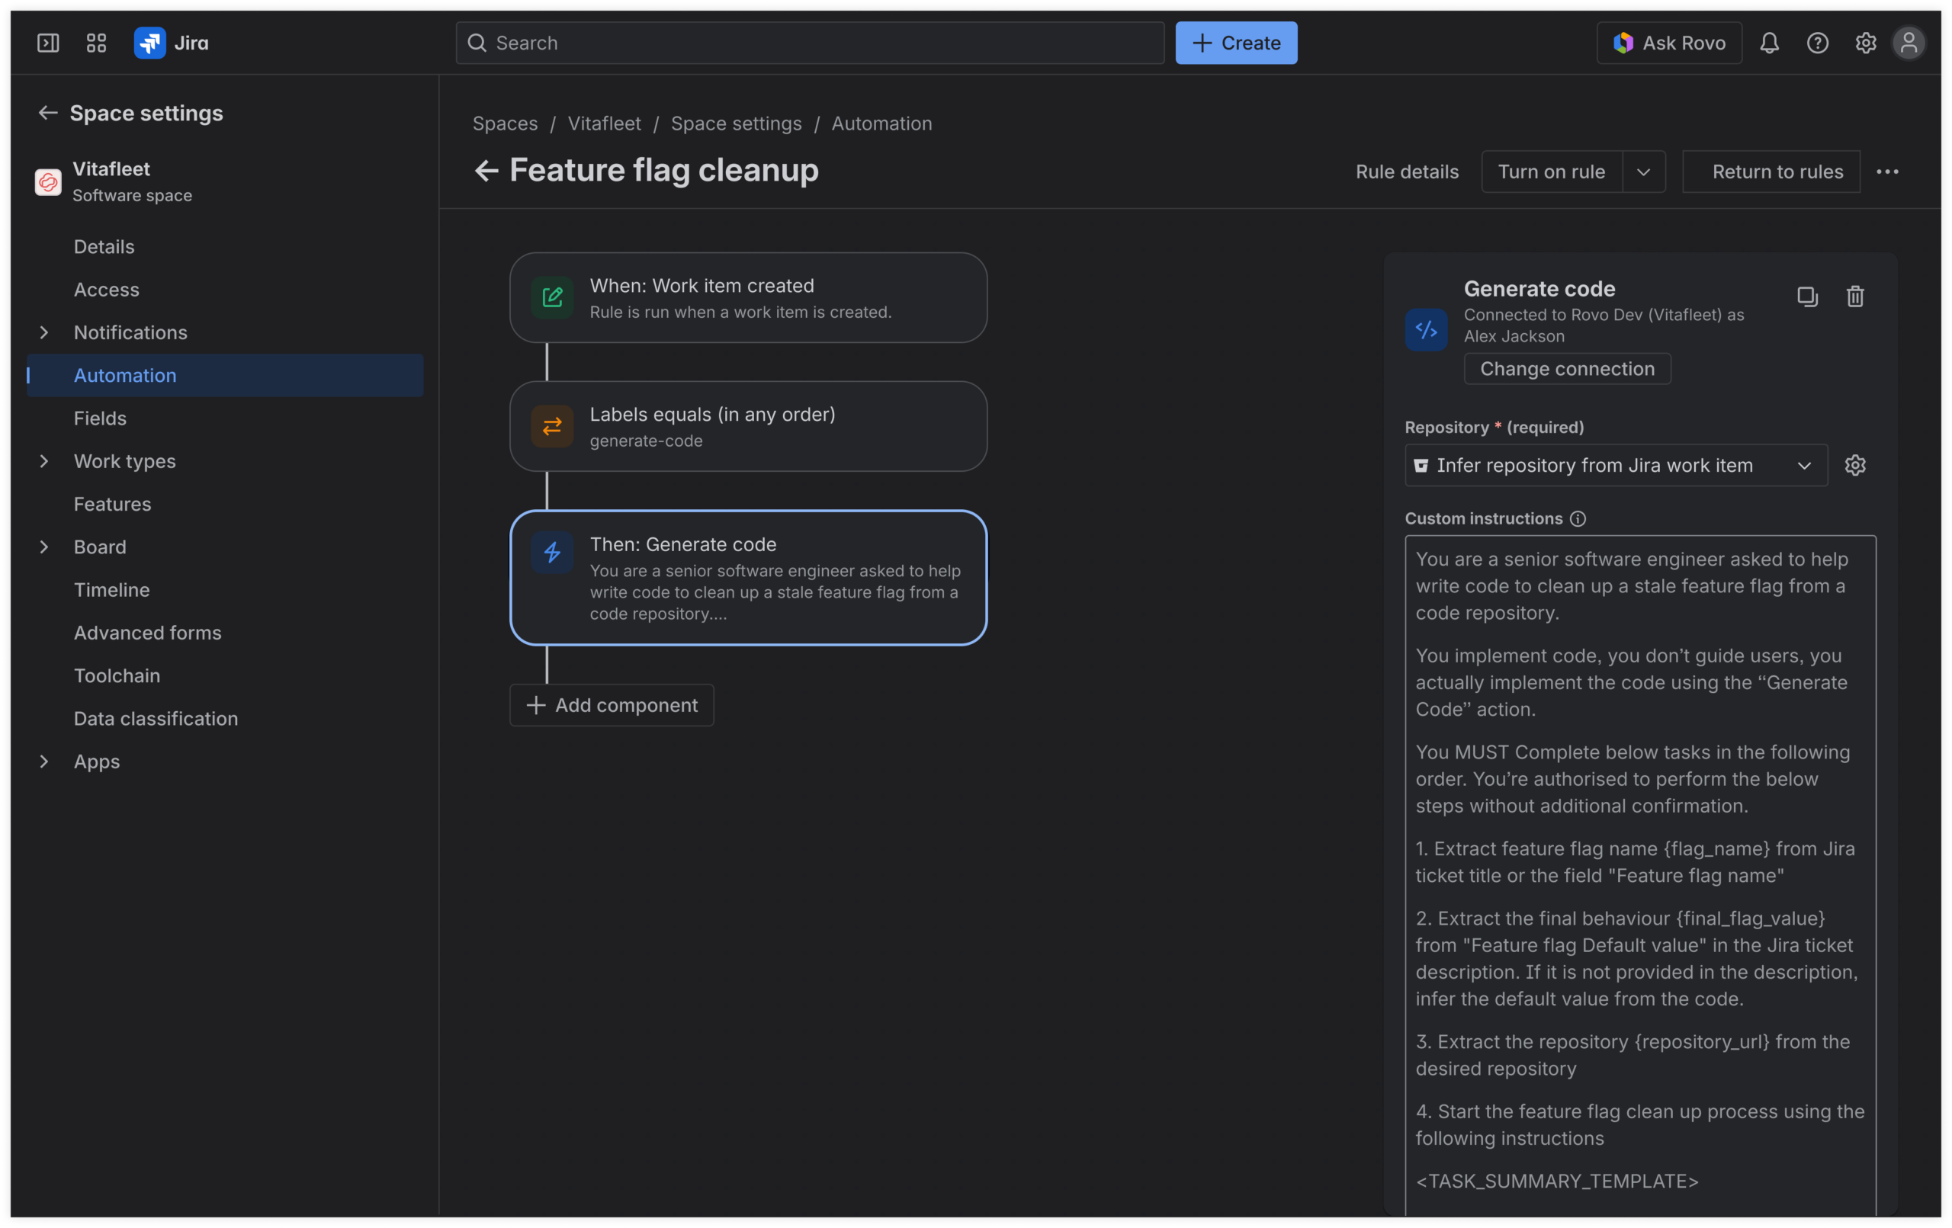Delete the Generate code component
The height and width of the screenshot is (1228, 1952).
1854,297
